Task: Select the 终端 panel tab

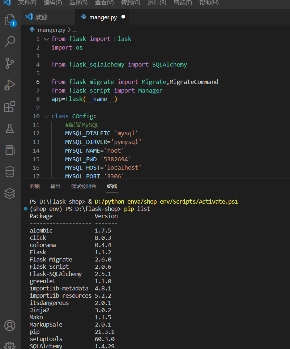Action: 112,186
